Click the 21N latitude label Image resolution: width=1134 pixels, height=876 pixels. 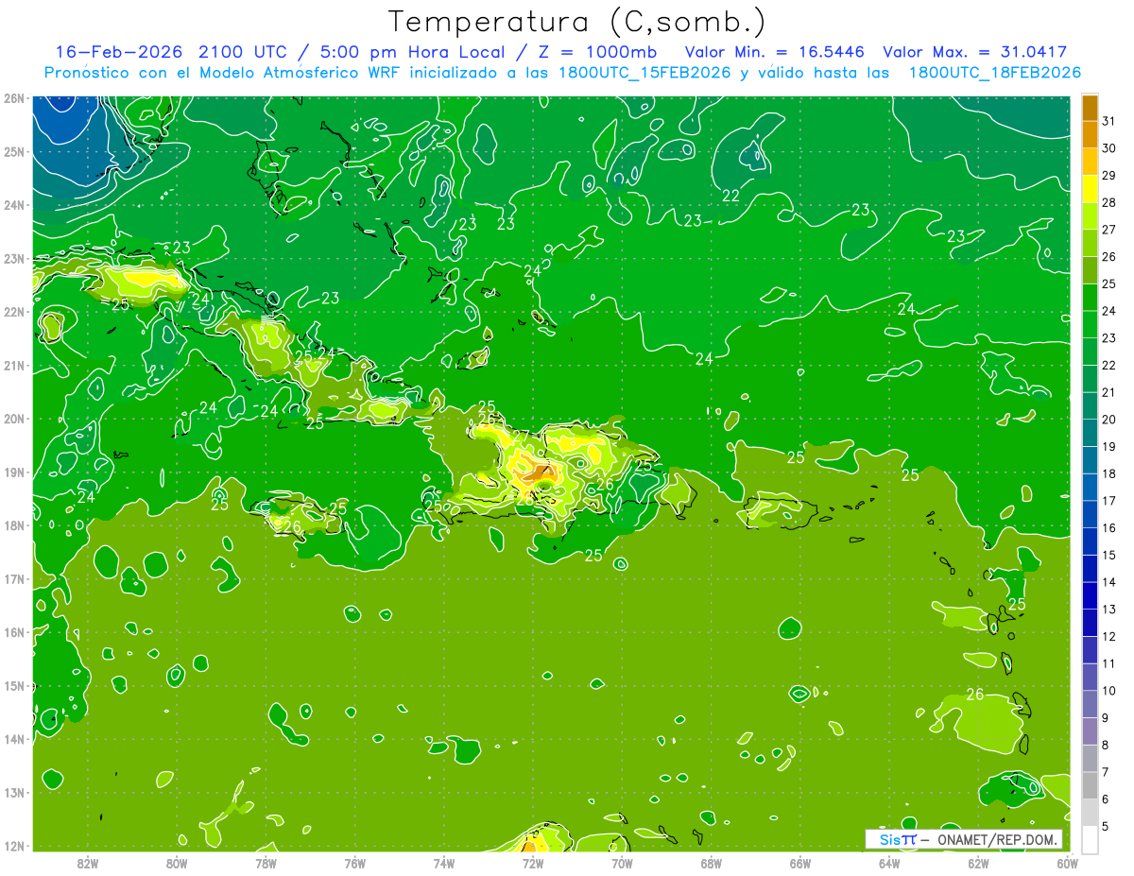(13, 365)
